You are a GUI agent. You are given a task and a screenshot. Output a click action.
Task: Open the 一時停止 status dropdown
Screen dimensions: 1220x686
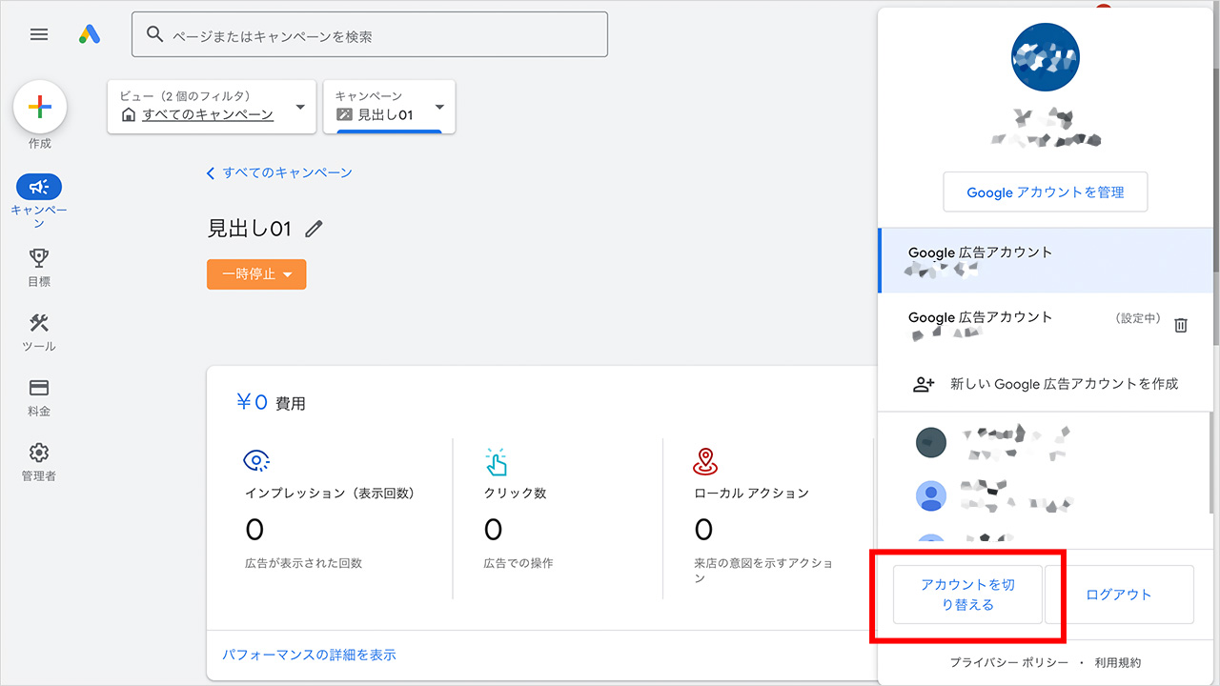(256, 273)
